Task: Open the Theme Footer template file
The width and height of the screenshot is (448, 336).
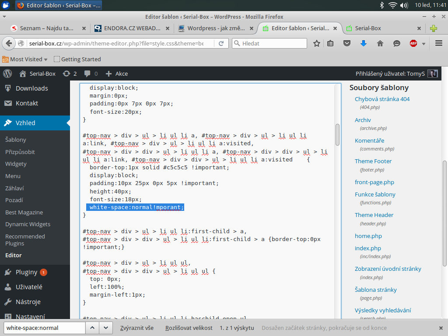Action: 373,161
